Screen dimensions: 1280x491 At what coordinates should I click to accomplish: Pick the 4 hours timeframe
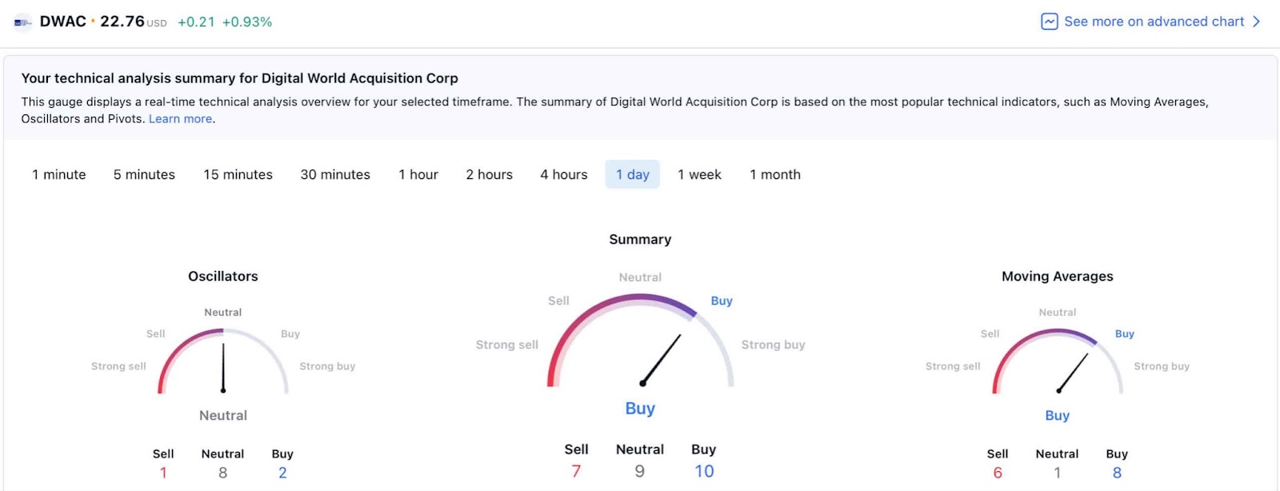point(564,174)
